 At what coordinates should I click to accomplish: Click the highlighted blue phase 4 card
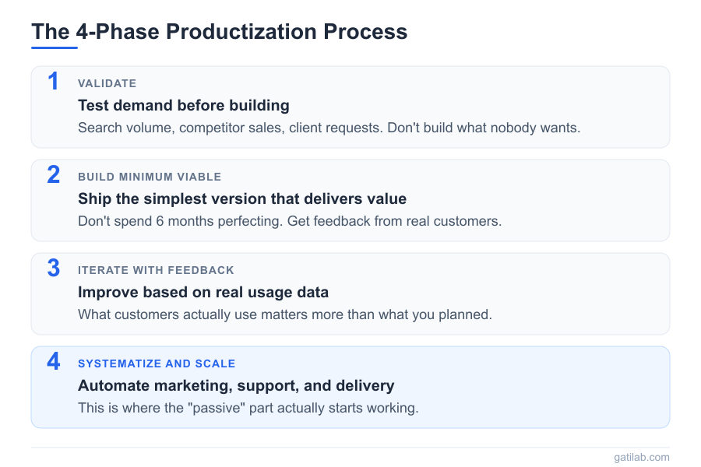(545, 387)
